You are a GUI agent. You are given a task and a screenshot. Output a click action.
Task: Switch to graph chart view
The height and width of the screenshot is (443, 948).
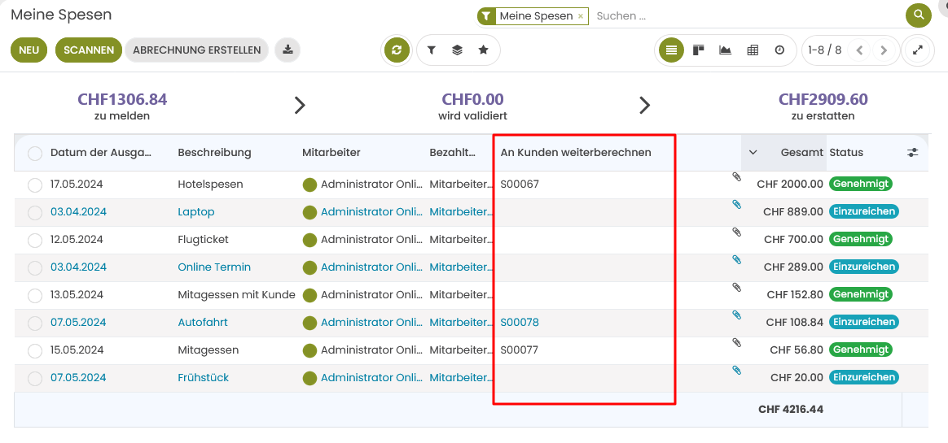coord(725,50)
